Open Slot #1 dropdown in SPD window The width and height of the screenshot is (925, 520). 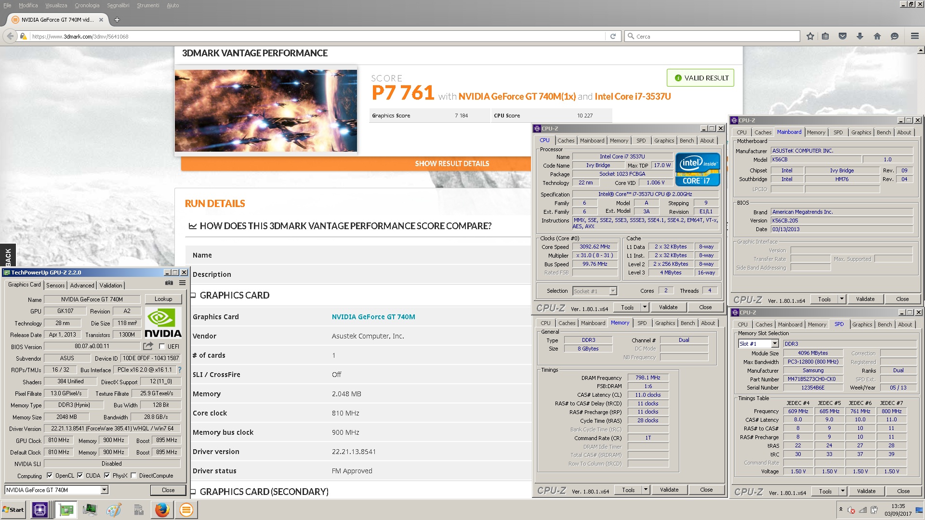(775, 344)
